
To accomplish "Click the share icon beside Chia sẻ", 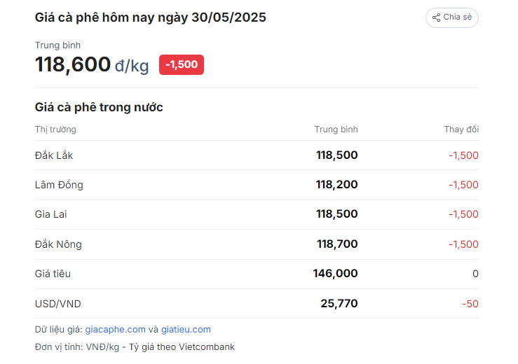I will click(436, 17).
